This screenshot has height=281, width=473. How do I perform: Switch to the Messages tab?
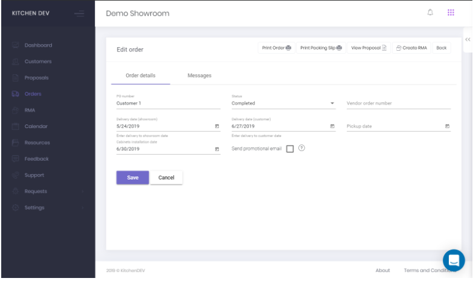[x=199, y=76]
